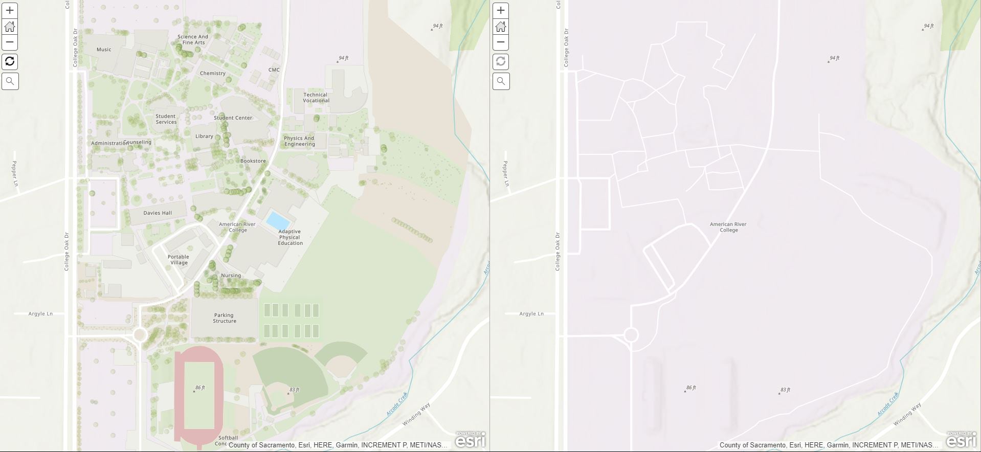Viewport: 981px width, 452px height.
Task: Toggle sync button on left map
Action: (x=10, y=62)
